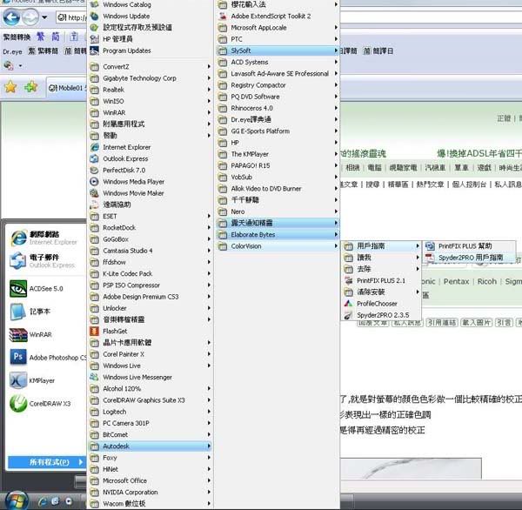Open Outlook Express pinned email icon
Screen dimensions: 522x510
point(45,260)
